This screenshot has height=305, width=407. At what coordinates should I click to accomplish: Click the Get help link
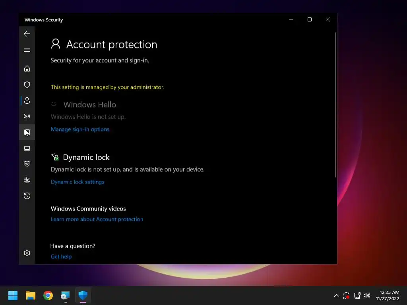(61, 257)
